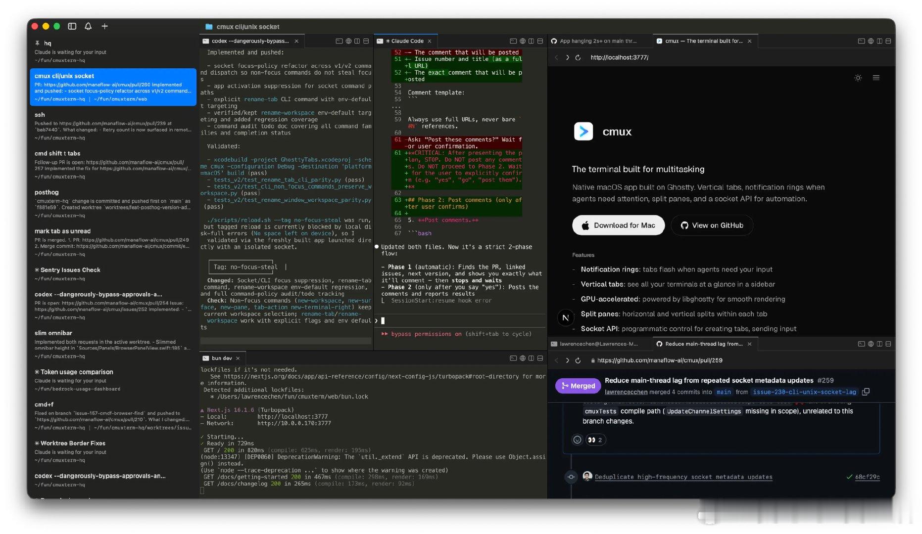Close the bun dev tab
The height and width of the screenshot is (534, 922).
[x=238, y=358]
